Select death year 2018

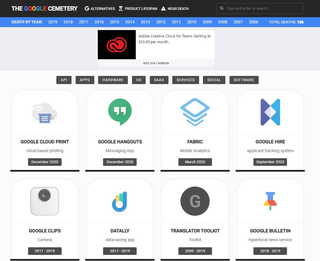pyautogui.click(x=68, y=22)
